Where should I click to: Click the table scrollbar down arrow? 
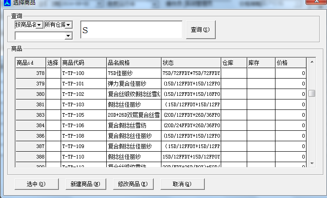312,163
